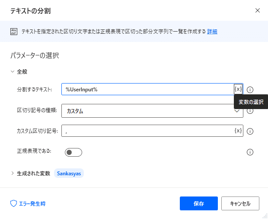Click the 変数の選択 tooltip
This screenshot has height=219, width=268.
tap(251, 102)
